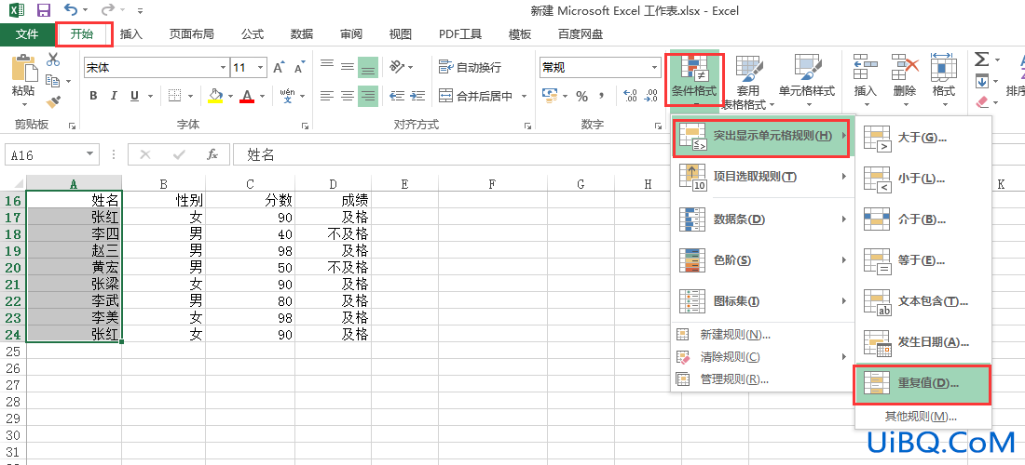Toggle Italic formatting
Viewport: 1025px width, 465px height.
click(x=114, y=96)
